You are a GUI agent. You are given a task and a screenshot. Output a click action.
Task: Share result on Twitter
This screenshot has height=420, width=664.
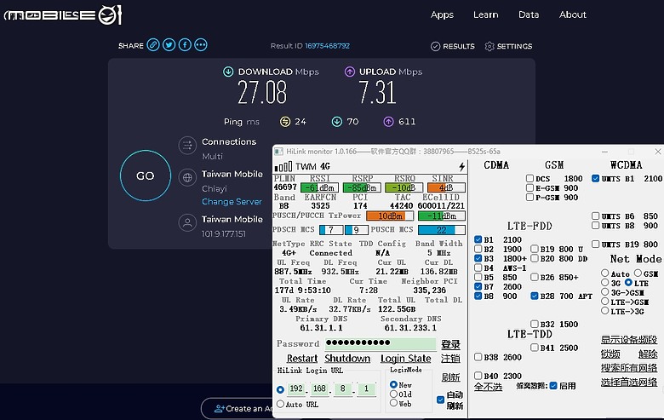tap(169, 45)
